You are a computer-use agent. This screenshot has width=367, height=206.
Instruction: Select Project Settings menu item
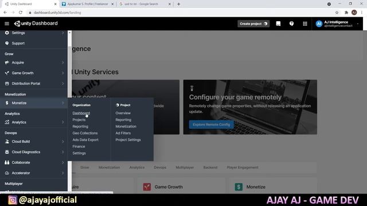pyautogui.click(x=128, y=140)
